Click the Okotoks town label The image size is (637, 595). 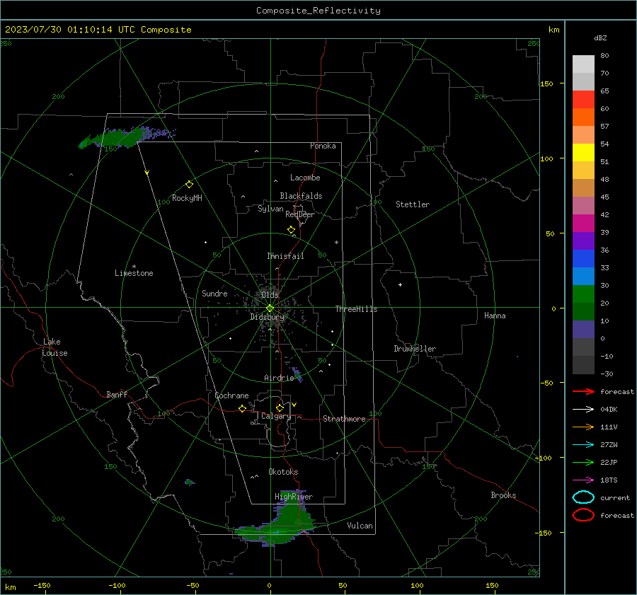[283, 472]
